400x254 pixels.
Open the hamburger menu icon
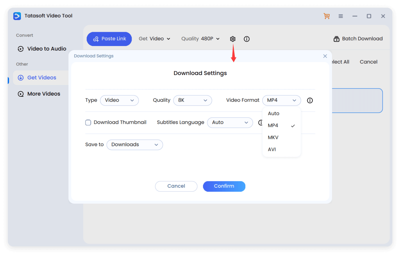[x=340, y=16]
